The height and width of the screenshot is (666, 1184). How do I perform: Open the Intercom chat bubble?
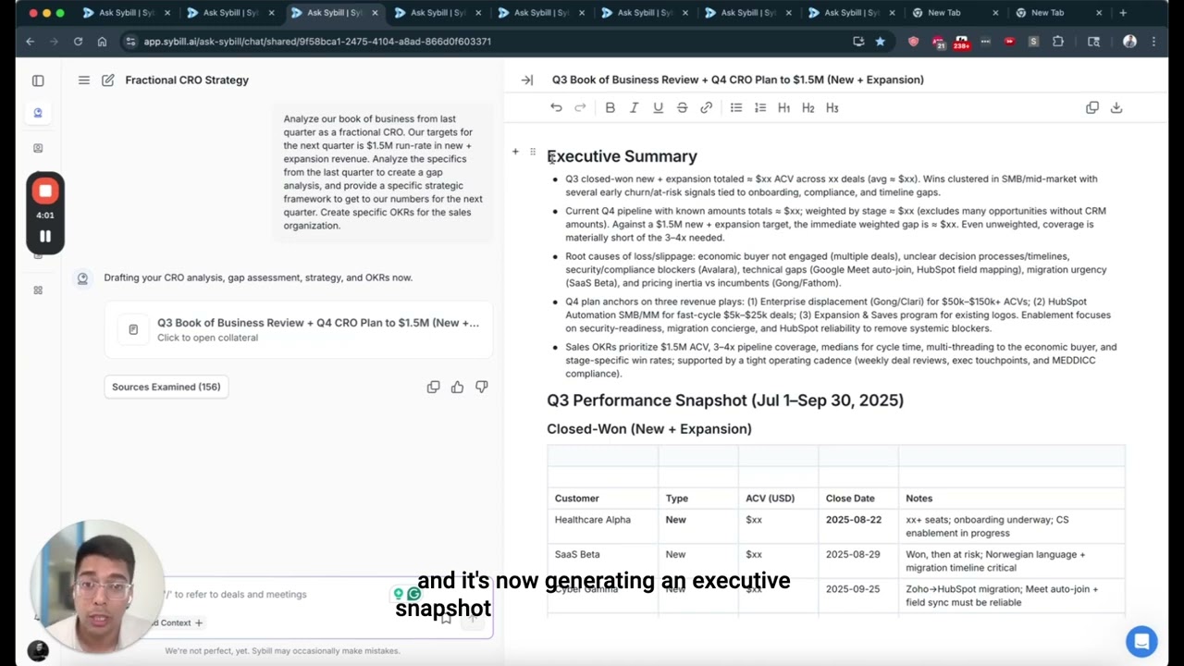(x=1141, y=641)
